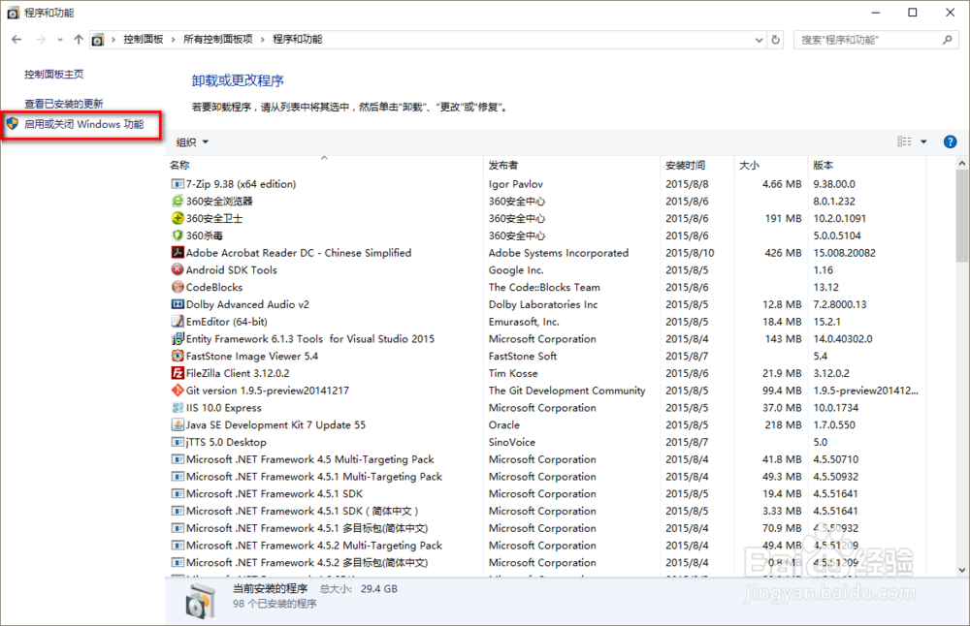This screenshot has height=626, width=970.
Task: Click the Git version 1.9.5-preview icon
Action: 177,391
